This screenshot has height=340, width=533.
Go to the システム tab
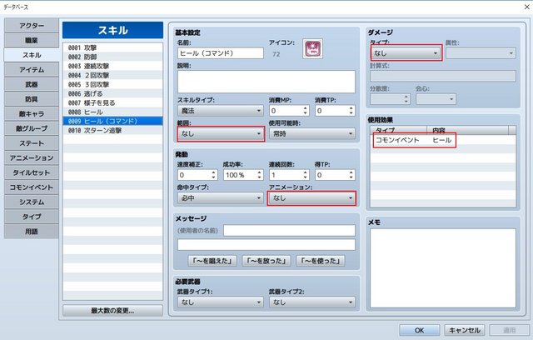point(32,202)
